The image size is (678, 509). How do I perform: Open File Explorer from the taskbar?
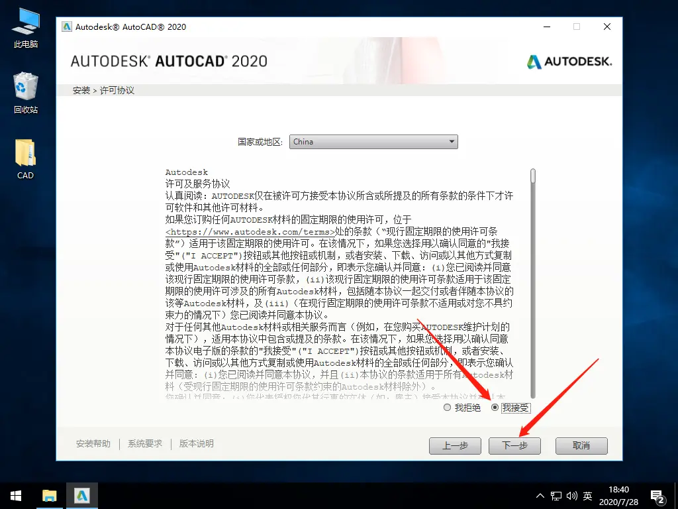point(49,496)
